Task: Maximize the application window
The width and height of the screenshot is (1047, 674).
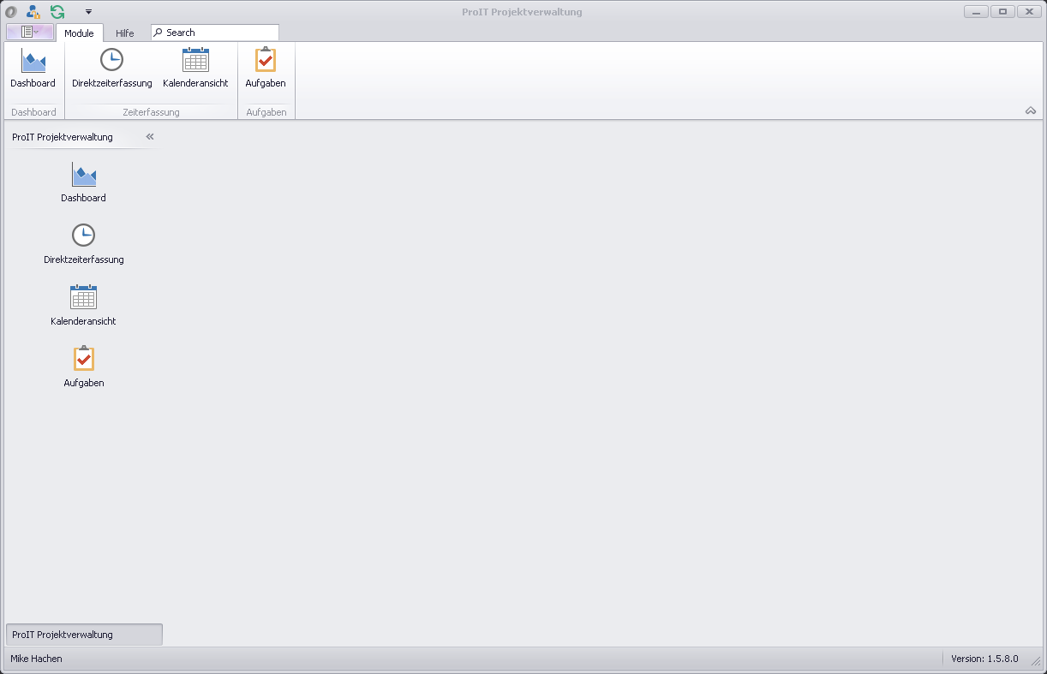Action: point(1002,12)
